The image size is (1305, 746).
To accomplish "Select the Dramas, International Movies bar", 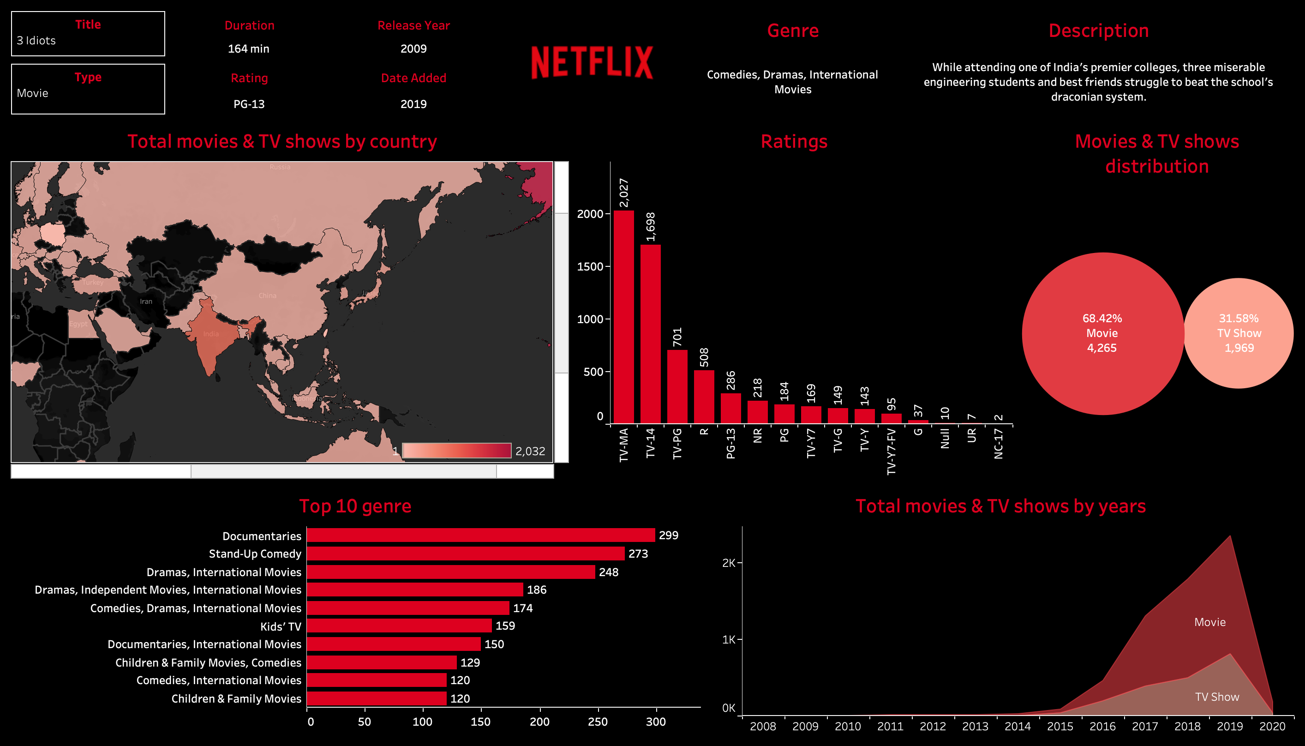I will (451, 572).
